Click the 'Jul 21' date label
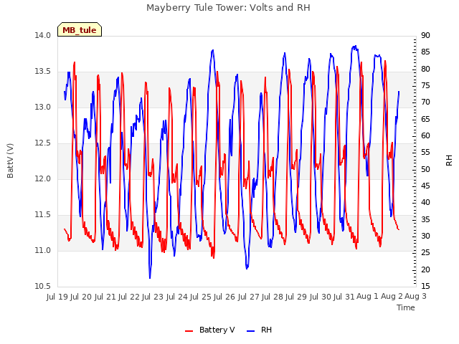Screen dimensions: 459x344 105,297
